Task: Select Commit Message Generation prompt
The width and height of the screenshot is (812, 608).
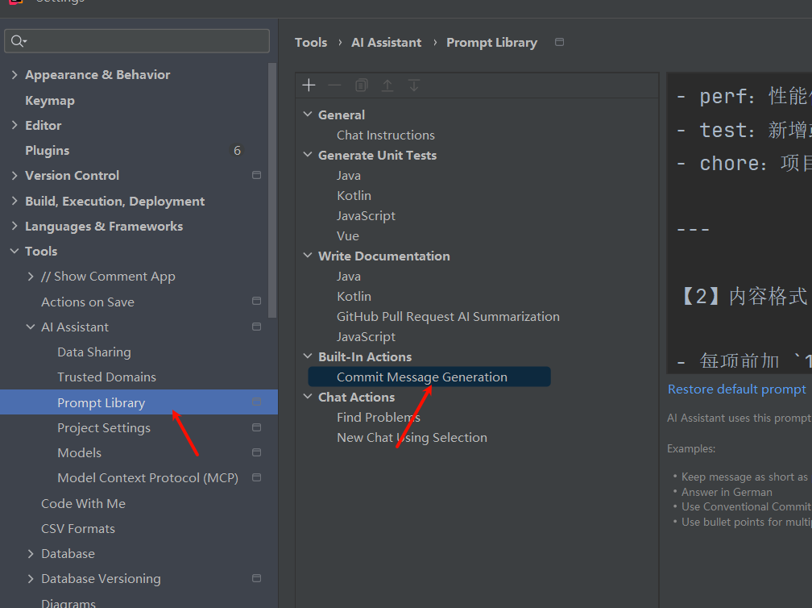Action: point(429,377)
